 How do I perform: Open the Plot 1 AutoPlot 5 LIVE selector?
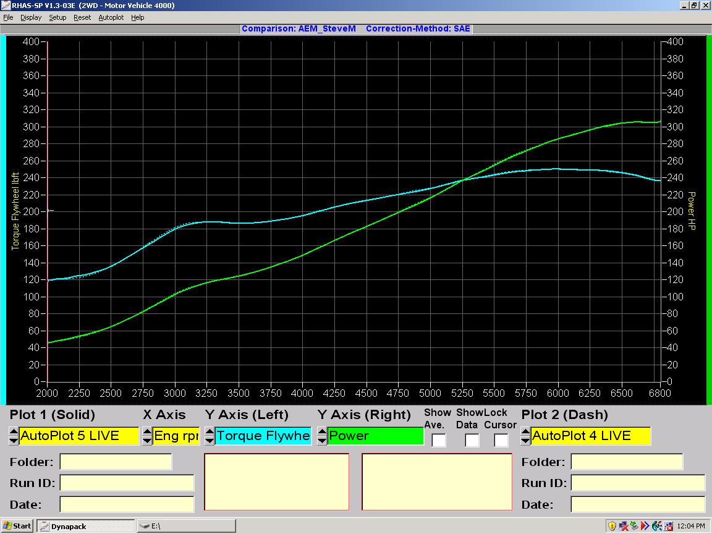[78, 436]
